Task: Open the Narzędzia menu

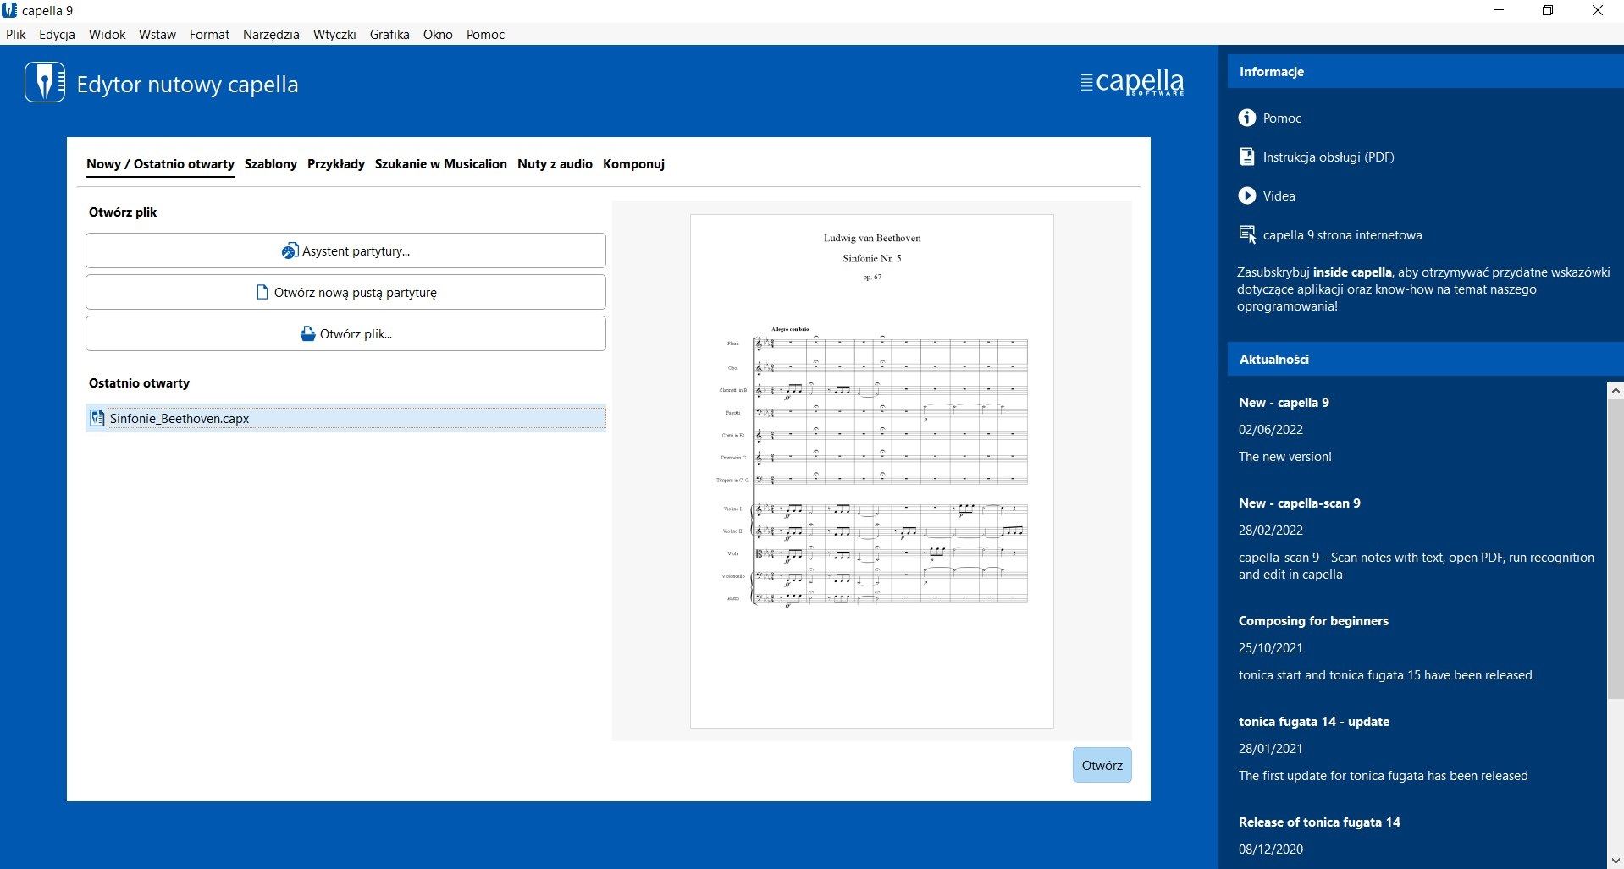Action: [271, 34]
